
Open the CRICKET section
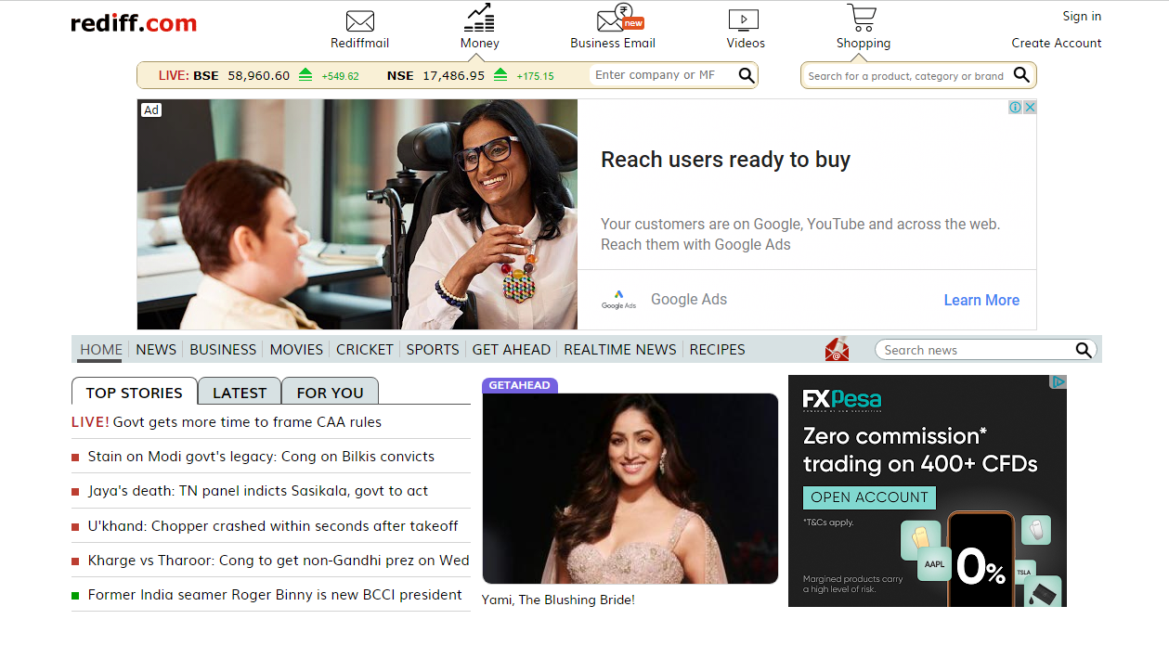365,350
